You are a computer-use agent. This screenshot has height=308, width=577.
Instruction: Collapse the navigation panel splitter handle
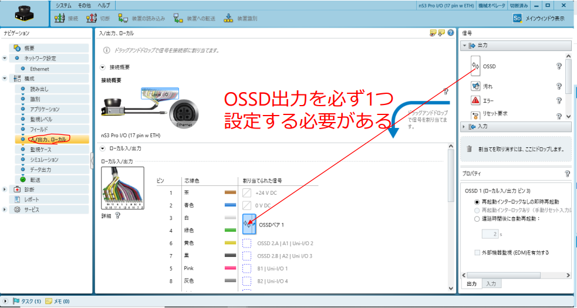[92, 160]
